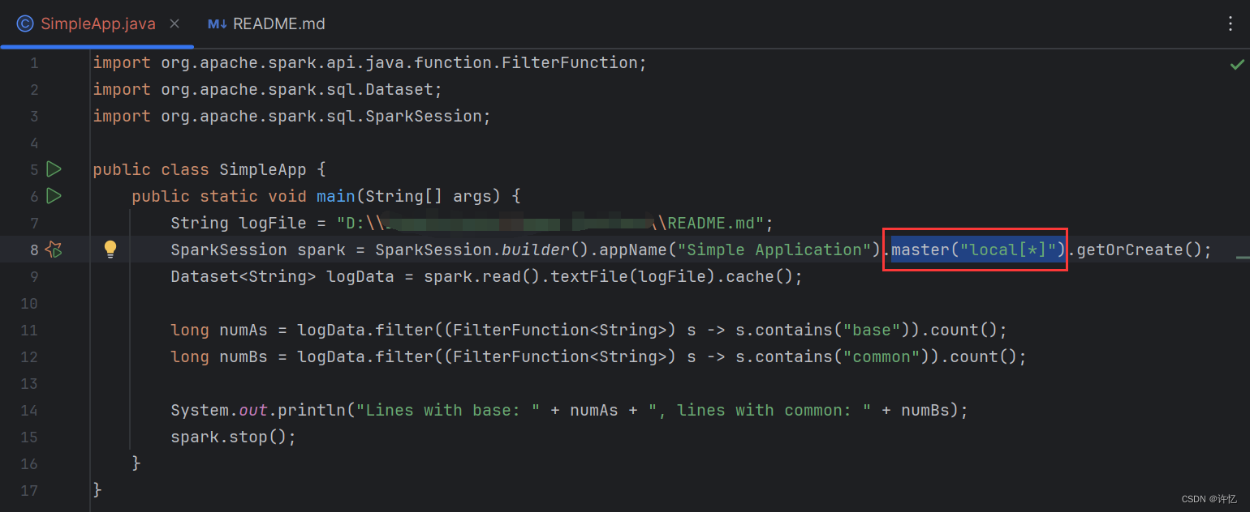Click the FilterFunction import on line 1
The height and width of the screenshot is (512, 1250).
point(570,63)
